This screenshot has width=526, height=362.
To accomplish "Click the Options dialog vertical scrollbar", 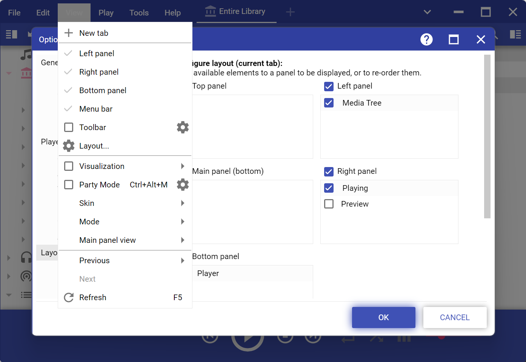I will pyautogui.click(x=487, y=137).
